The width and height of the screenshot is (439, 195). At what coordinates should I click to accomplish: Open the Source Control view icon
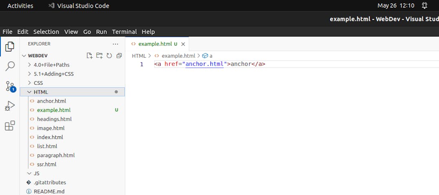[x=10, y=86]
